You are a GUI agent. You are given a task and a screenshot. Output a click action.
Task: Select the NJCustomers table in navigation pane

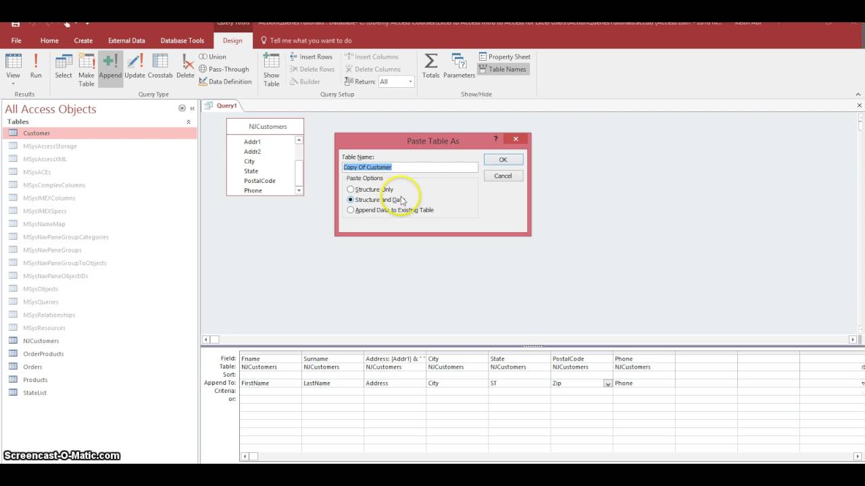tap(100, 341)
